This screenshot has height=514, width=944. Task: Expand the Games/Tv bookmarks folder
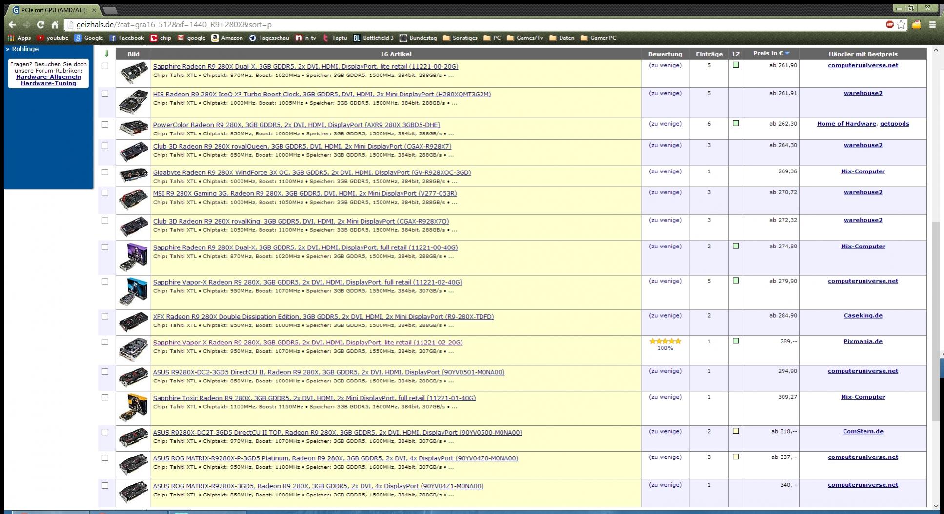tap(525, 38)
